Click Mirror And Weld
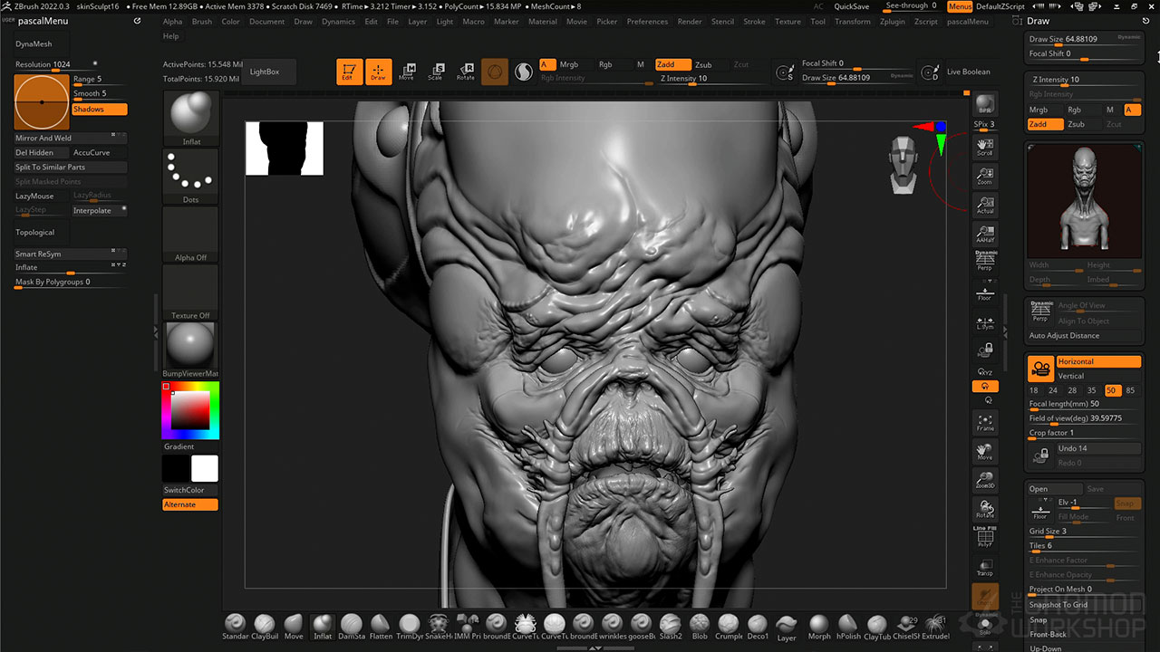 [71, 138]
